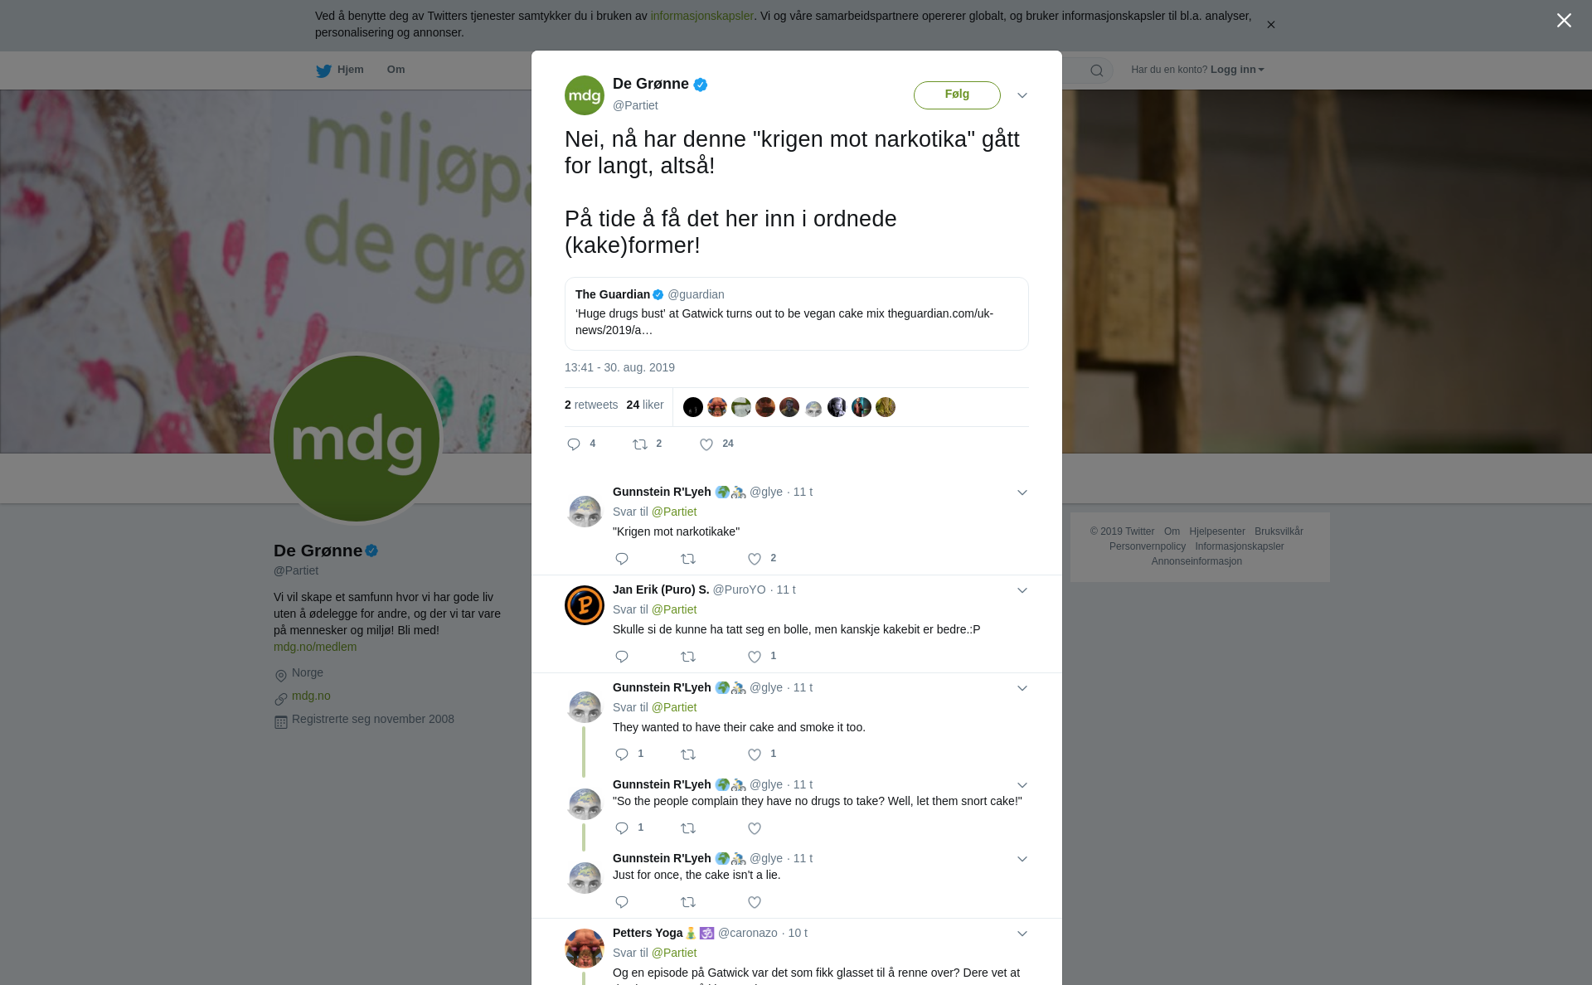1592x985 pixels.
Task: Like the "Krigen mot narkotikake" reply
Action: point(755,559)
